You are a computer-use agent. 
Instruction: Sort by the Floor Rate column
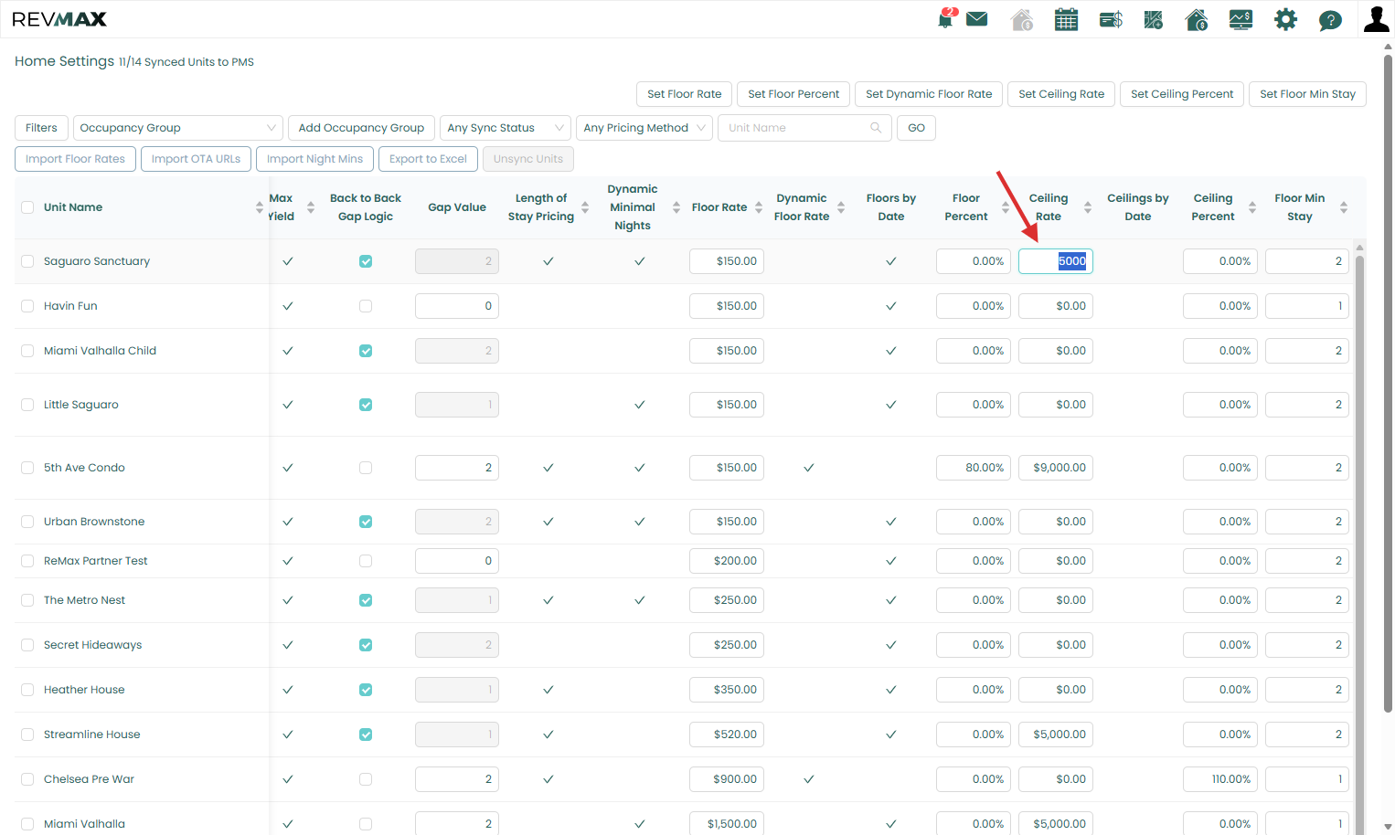click(759, 207)
